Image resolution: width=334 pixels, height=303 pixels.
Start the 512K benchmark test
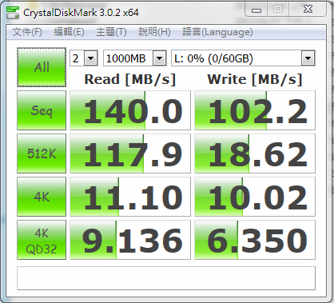pyautogui.click(x=42, y=153)
